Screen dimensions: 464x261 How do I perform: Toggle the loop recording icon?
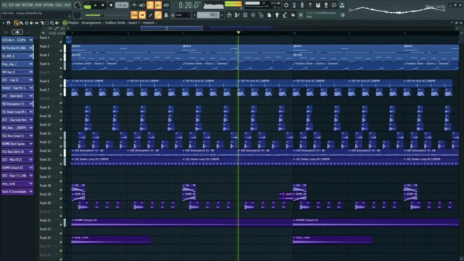[x=166, y=5]
